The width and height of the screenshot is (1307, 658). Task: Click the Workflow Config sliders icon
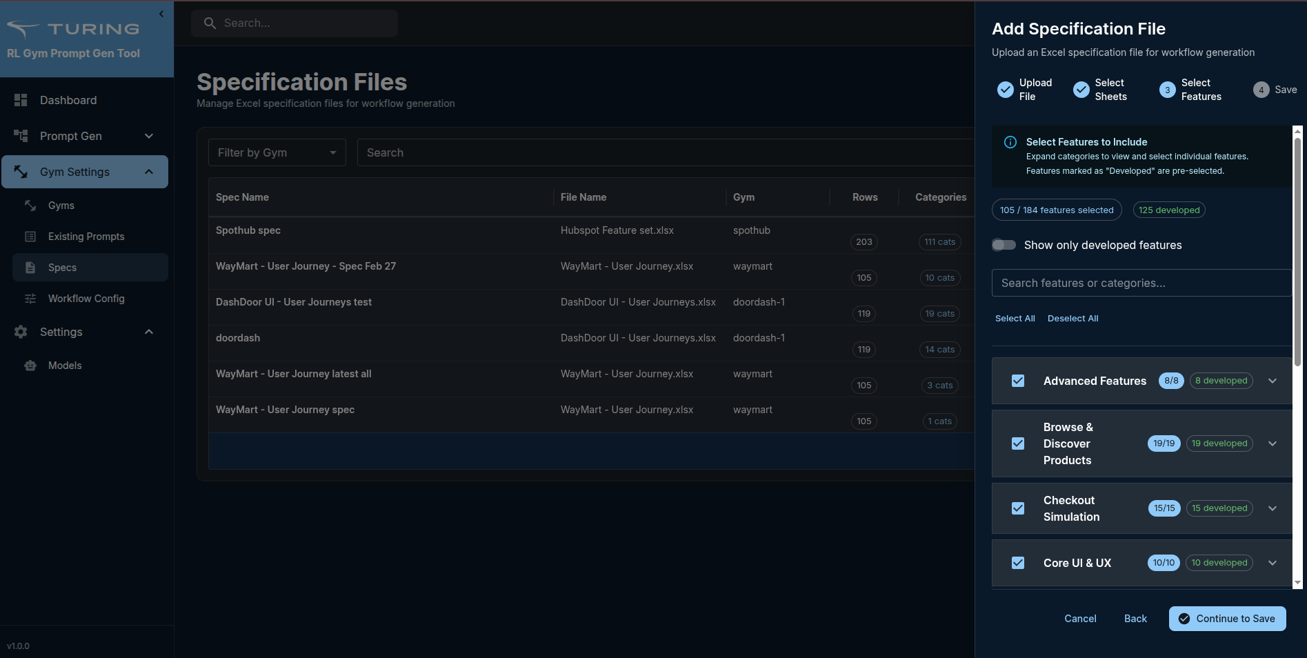[30, 299]
